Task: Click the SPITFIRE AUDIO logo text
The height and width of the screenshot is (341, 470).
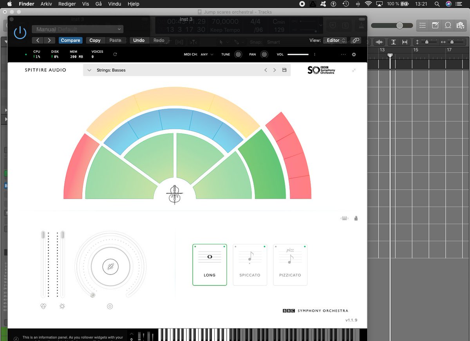Action: tap(45, 70)
